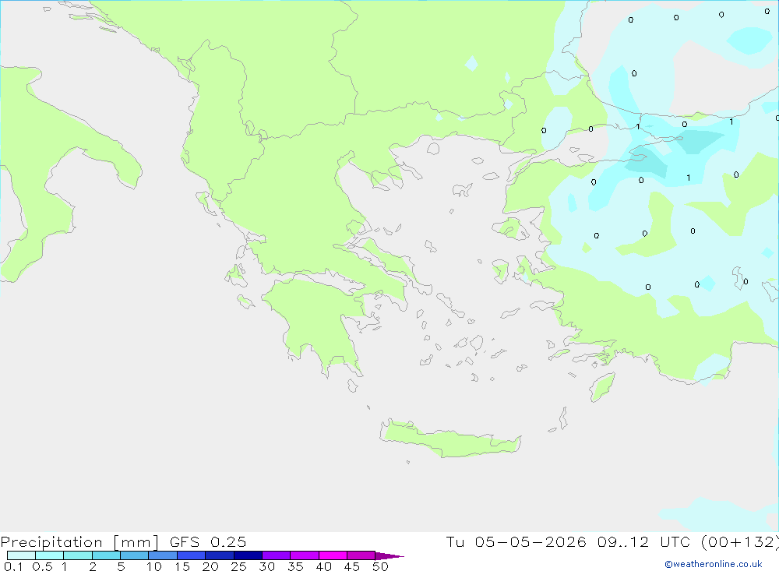Click the "Precipitation [mm]" title text
Viewport: 779px width, 571px height.
pyautogui.click(x=79, y=542)
